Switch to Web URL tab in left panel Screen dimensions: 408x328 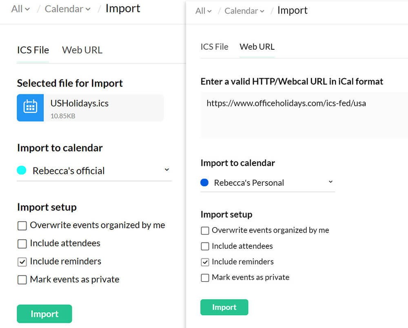pos(82,50)
